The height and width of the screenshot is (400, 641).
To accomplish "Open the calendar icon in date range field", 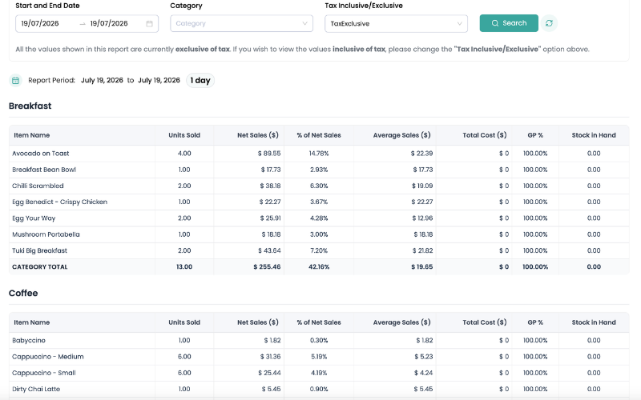I will 150,24.
